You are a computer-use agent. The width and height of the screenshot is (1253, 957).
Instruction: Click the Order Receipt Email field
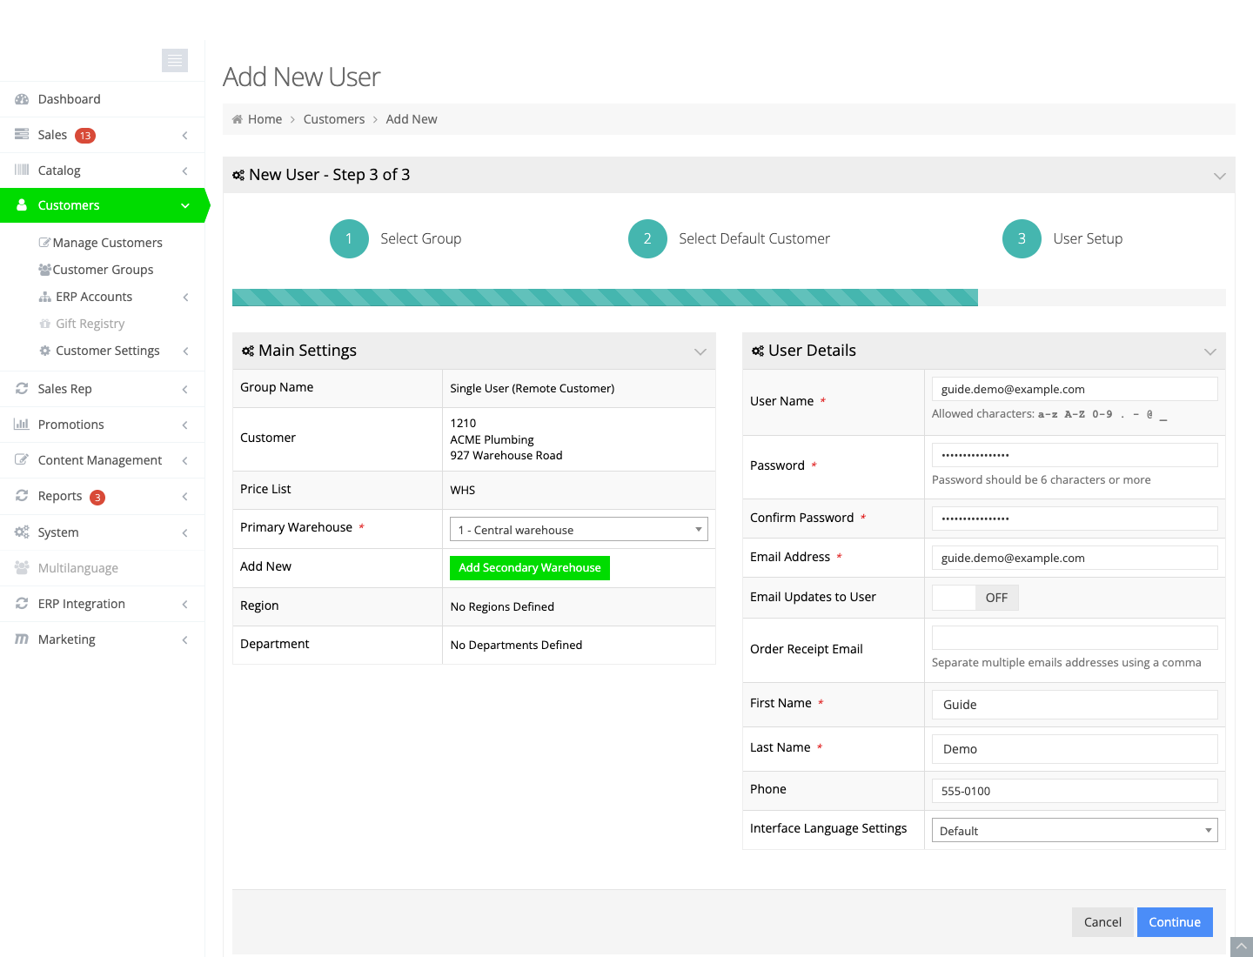1075,638
